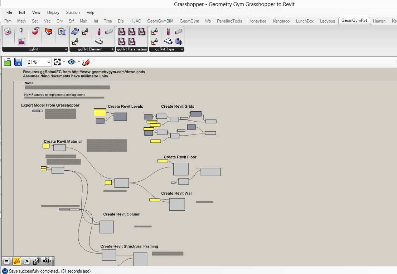The width and height of the screenshot is (397, 274).
Task: Click the blob-shaped icon in ggRvt panel
Action: 8,31
